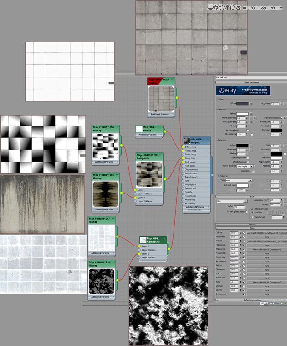Toggle the Dispersion checkbox
The image size is (287, 346).
click(x=253, y=171)
